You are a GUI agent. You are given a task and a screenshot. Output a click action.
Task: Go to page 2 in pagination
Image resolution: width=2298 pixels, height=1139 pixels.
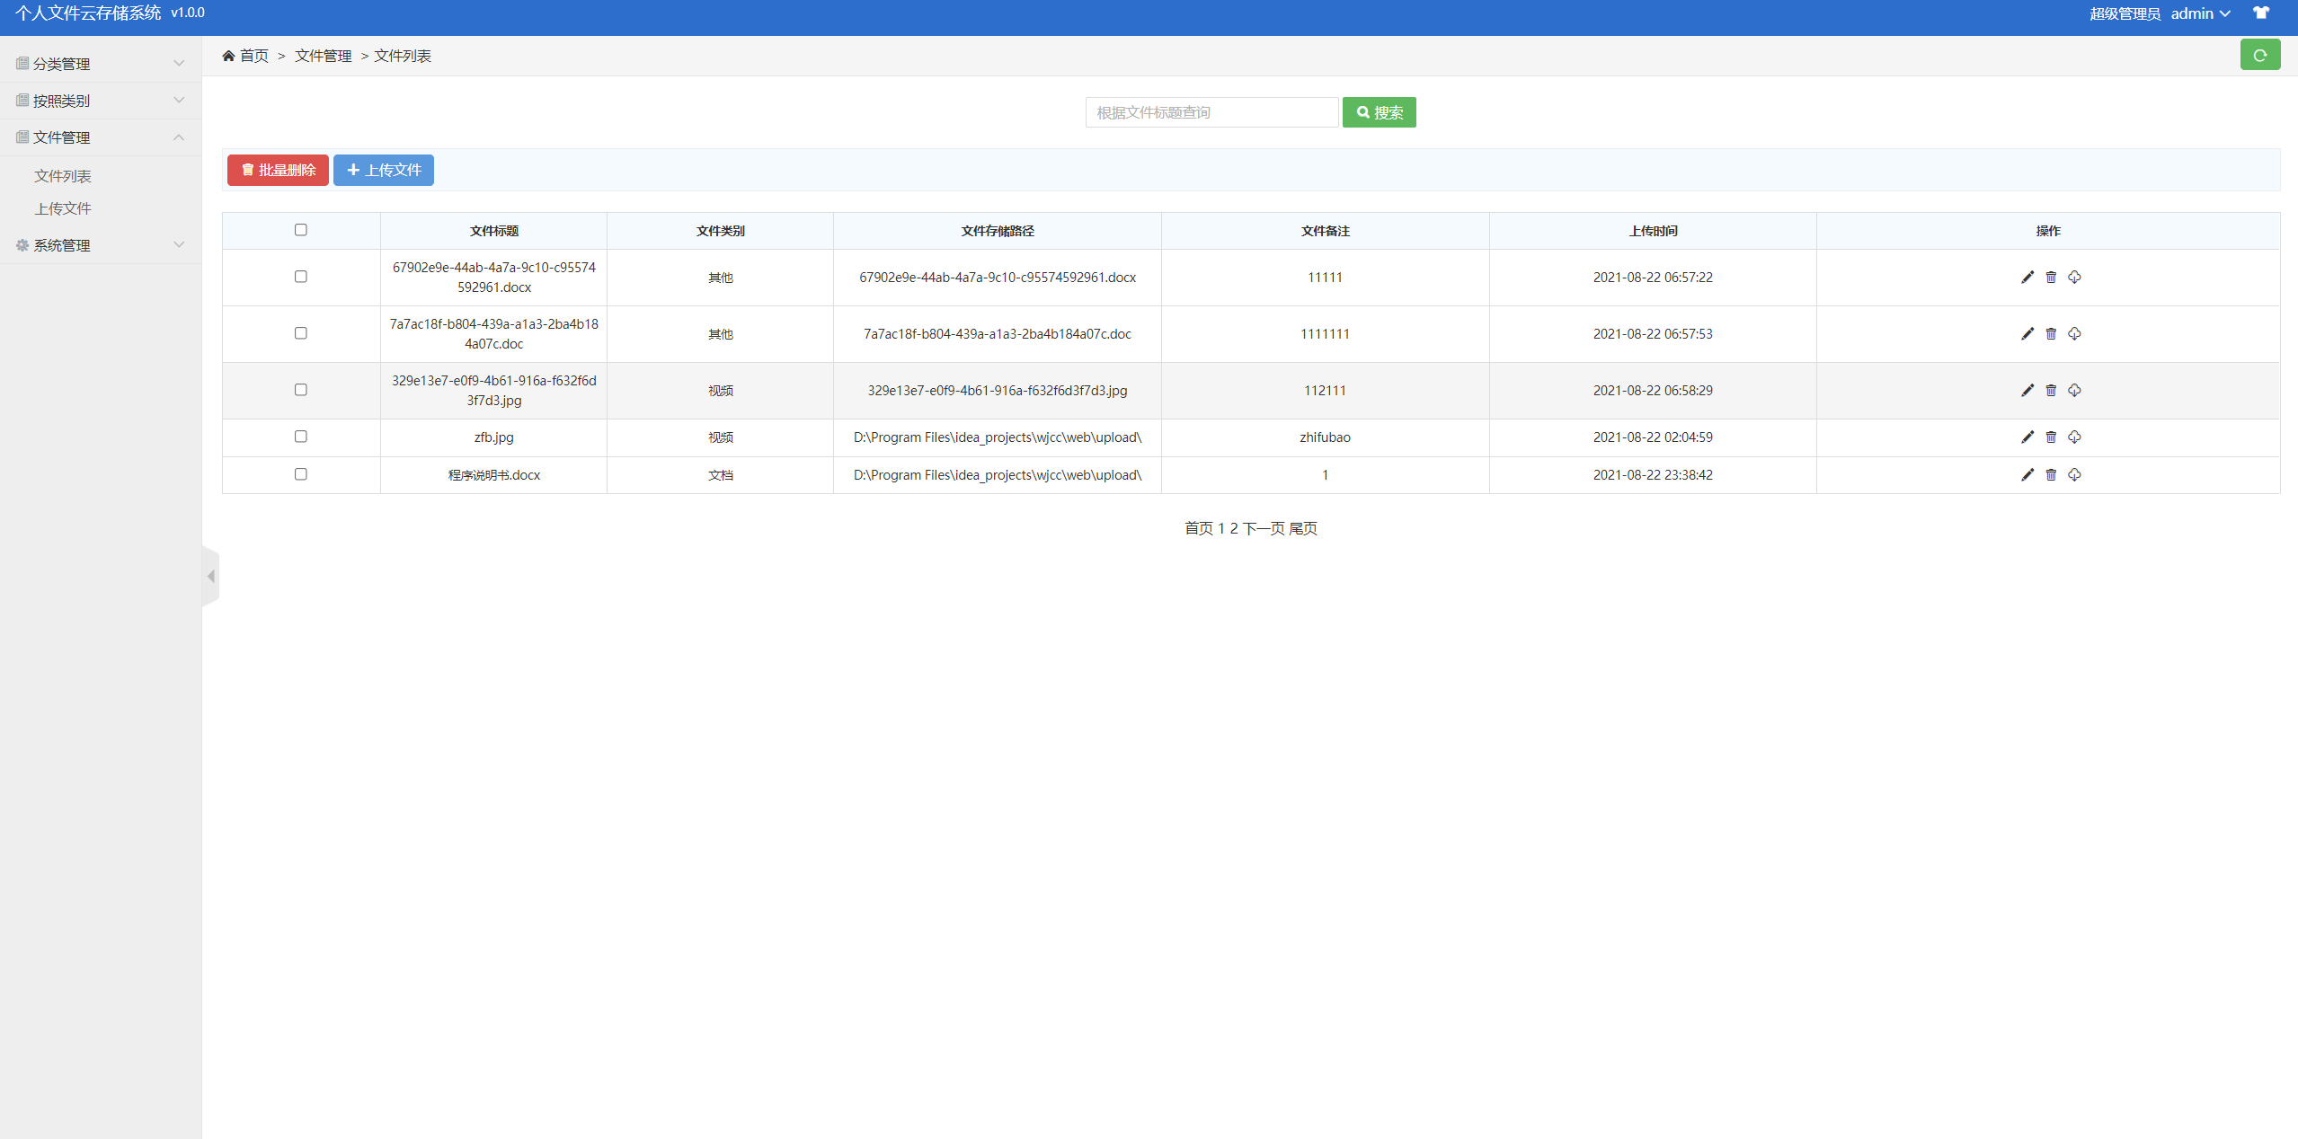pos(1234,528)
